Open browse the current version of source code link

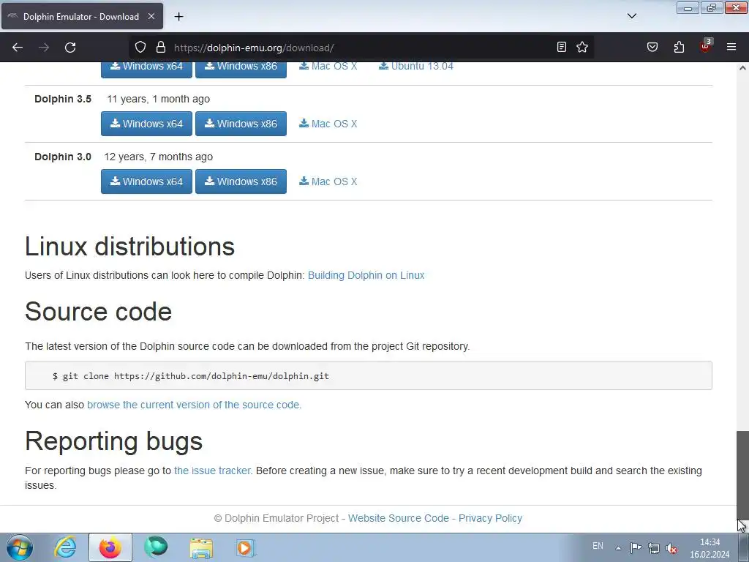coord(194,405)
